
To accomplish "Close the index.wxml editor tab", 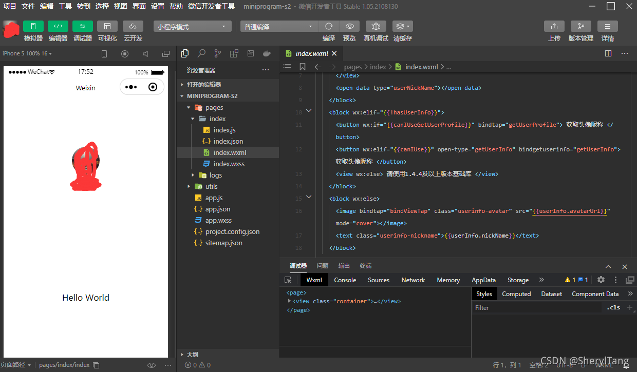I will pos(334,53).
